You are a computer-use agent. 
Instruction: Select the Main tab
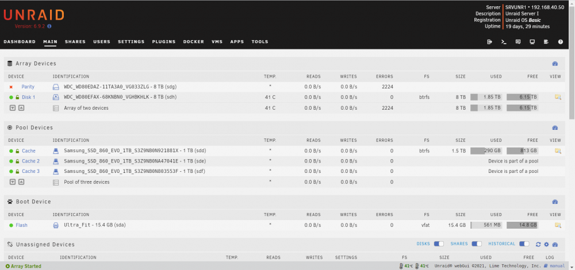click(x=50, y=42)
